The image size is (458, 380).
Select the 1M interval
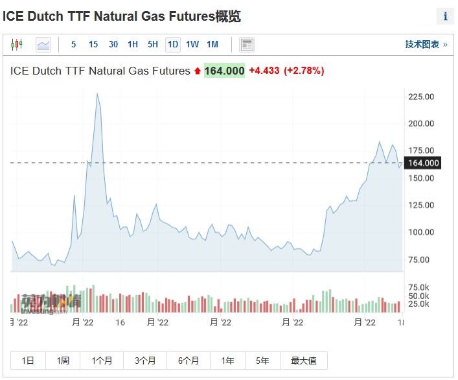pos(212,45)
